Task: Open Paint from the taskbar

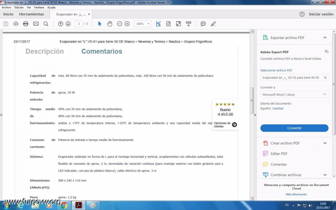Action: coord(93,205)
